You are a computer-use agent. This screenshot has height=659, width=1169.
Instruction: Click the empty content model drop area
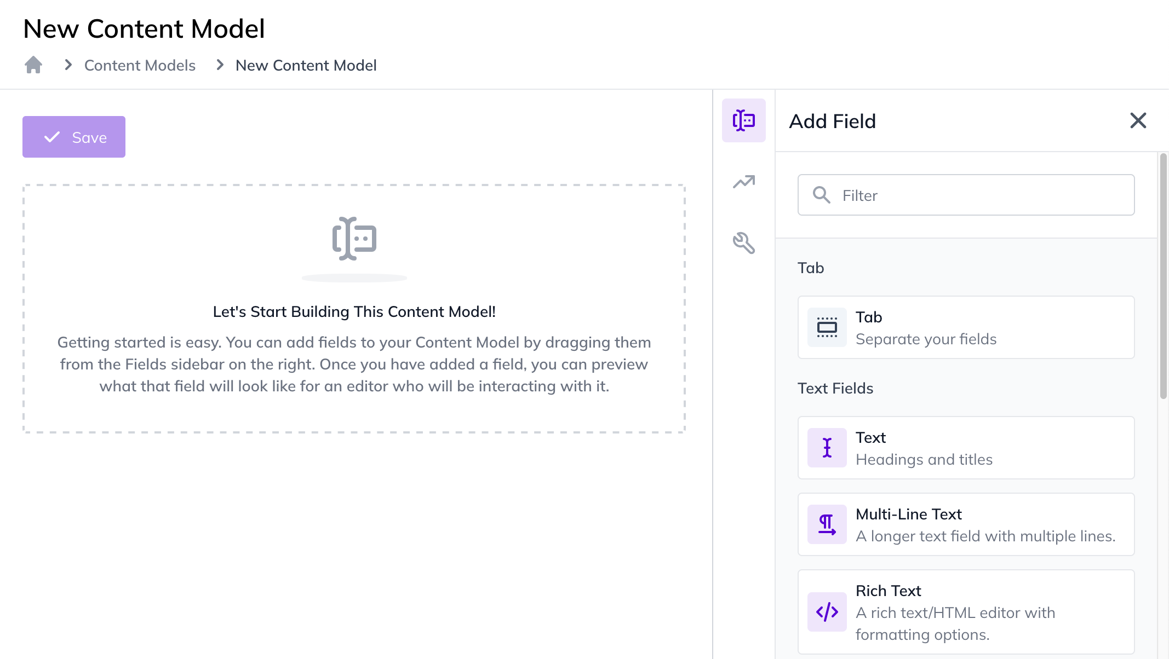click(x=354, y=309)
